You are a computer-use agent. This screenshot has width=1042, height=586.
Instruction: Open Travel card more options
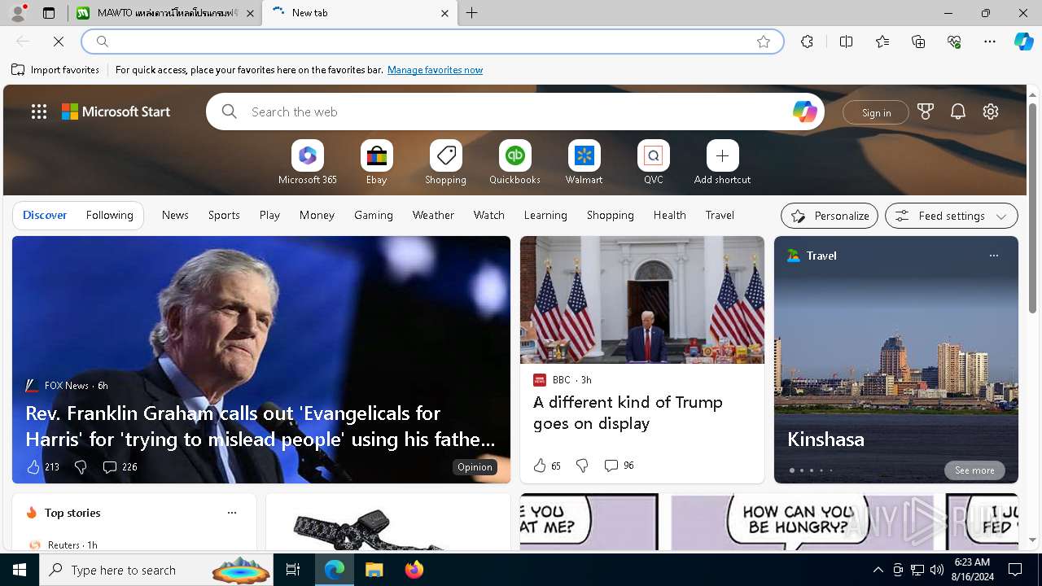point(993,256)
